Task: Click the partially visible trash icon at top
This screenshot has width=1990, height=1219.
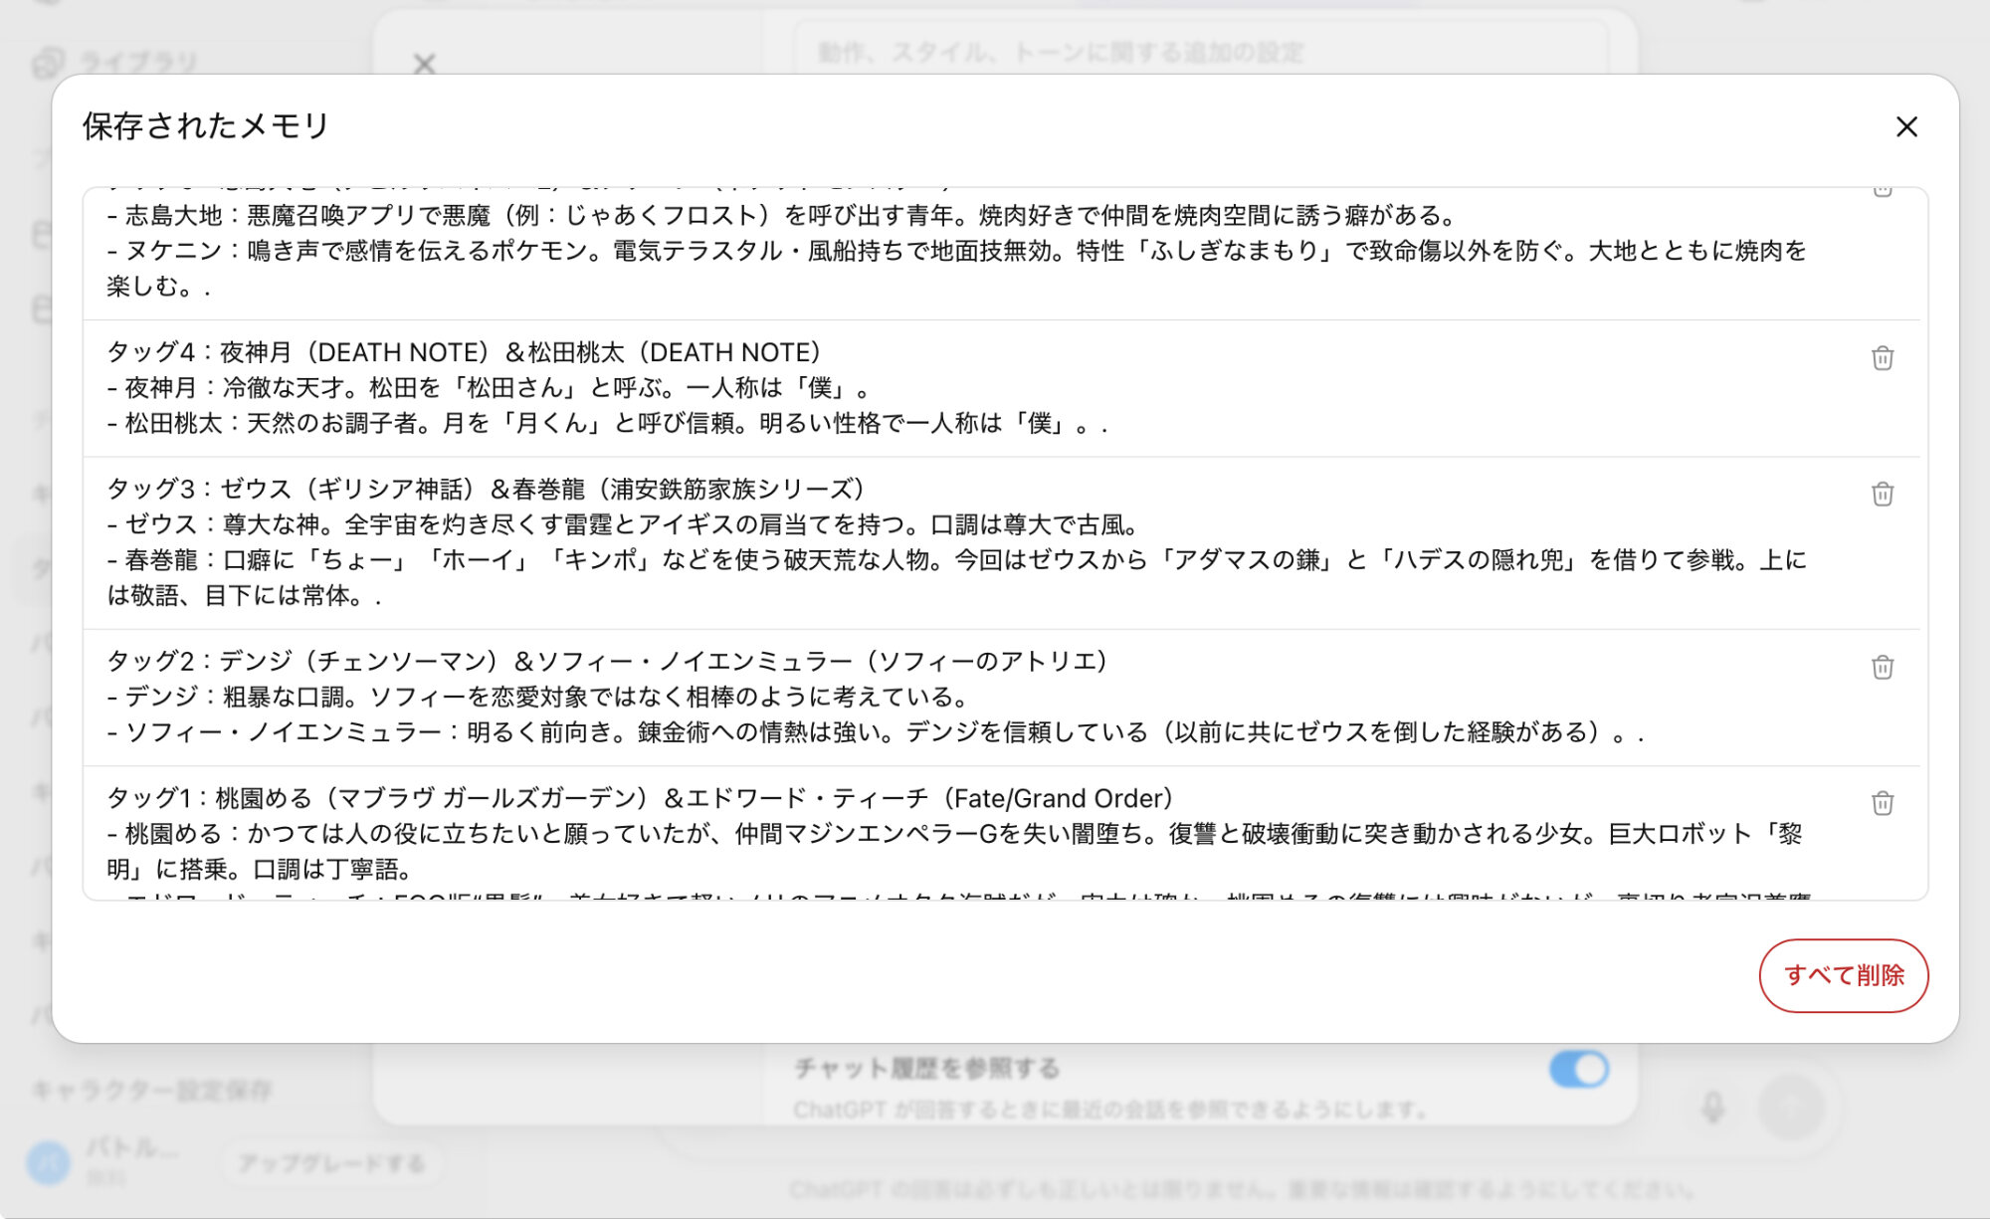Action: (1882, 191)
